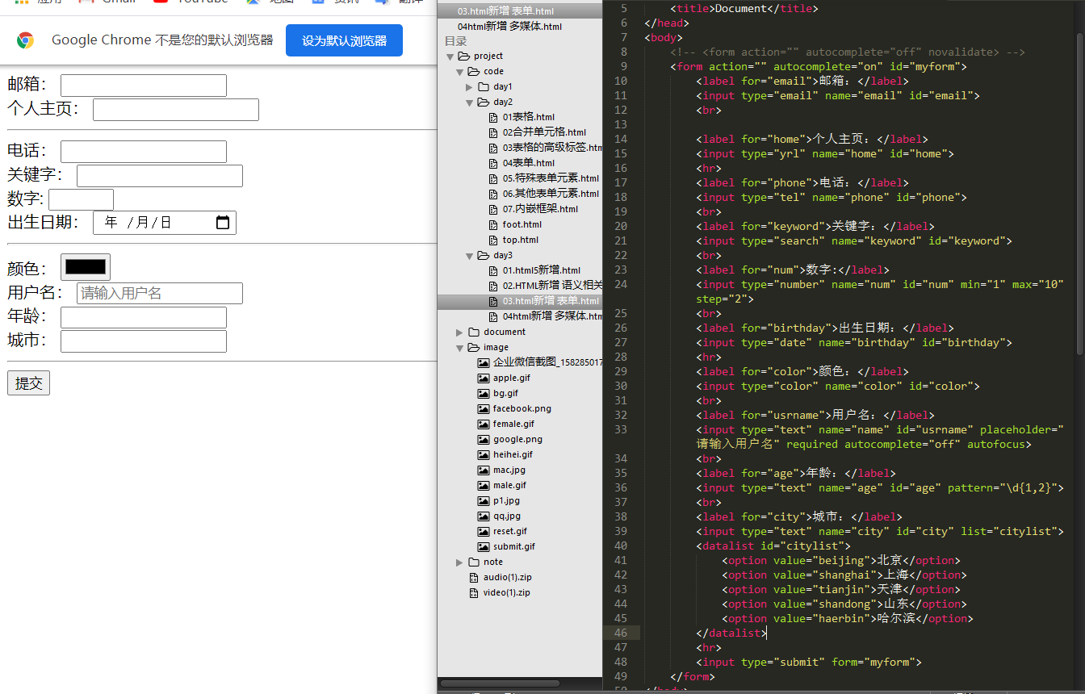Click the image icon of submit.gif

click(484, 547)
